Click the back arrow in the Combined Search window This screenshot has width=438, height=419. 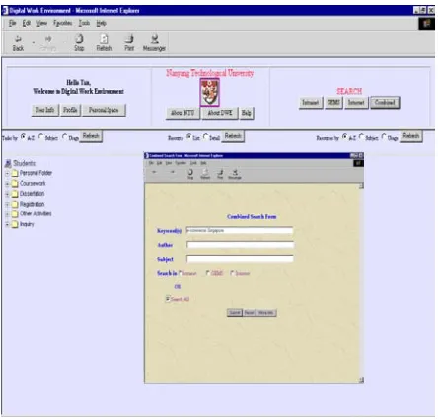154,172
